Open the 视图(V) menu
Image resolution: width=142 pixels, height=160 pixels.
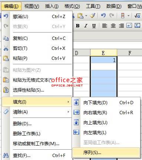32,6
